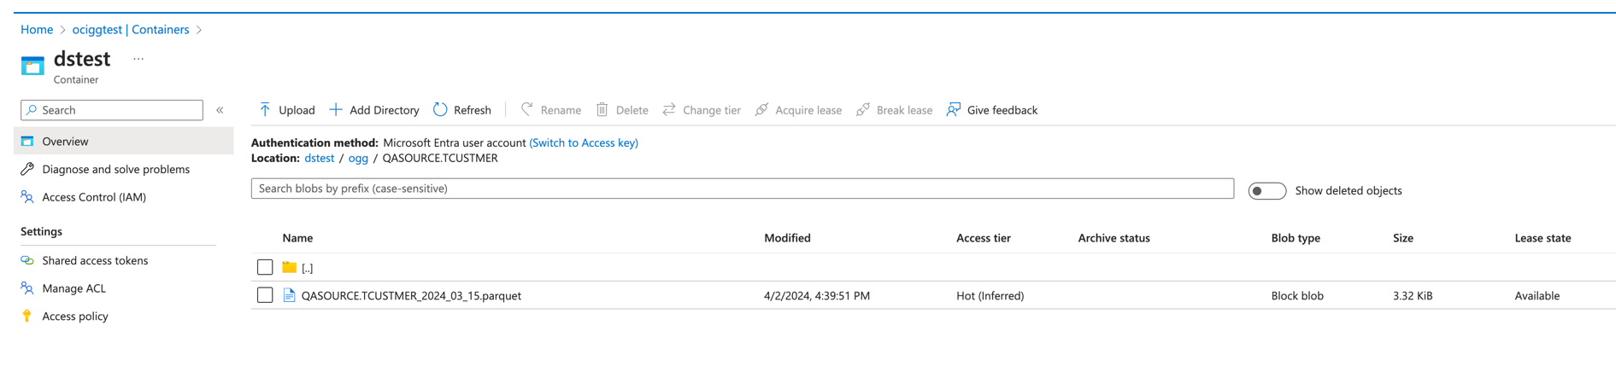Click the Upload toolbar icon
This screenshot has height=366, width=1616.
(x=265, y=110)
